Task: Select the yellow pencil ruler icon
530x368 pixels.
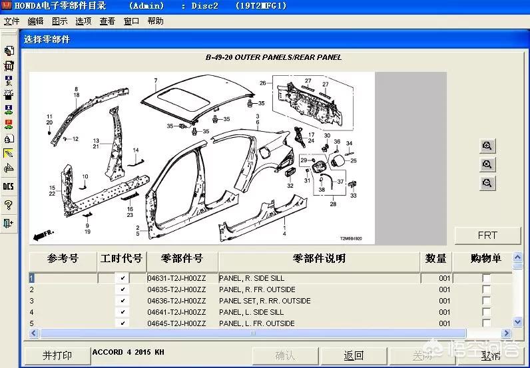Action: (9, 153)
